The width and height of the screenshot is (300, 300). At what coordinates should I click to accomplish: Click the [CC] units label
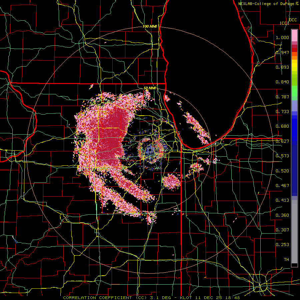[284, 23]
